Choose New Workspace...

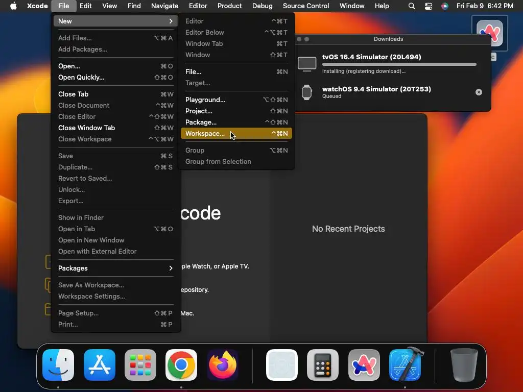[x=236, y=133]
